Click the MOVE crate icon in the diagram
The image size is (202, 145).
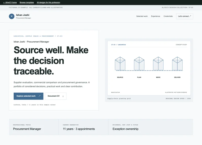click(x=158, y=64)
